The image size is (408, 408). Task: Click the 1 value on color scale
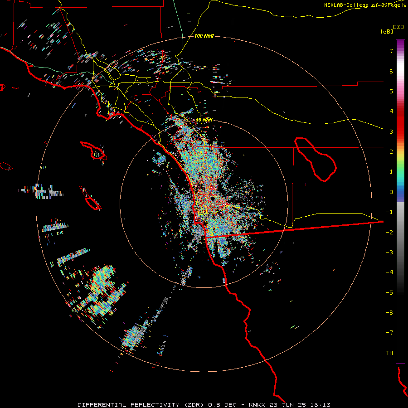[391, 172]
